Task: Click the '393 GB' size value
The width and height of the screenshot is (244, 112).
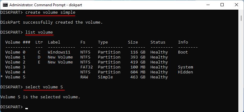Action: coord(138,57)
